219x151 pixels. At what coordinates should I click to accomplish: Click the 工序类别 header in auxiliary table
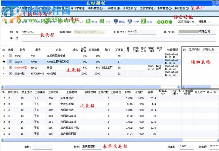[x=194, y=50]
